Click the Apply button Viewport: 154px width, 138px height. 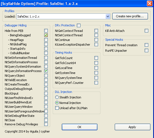133,127
